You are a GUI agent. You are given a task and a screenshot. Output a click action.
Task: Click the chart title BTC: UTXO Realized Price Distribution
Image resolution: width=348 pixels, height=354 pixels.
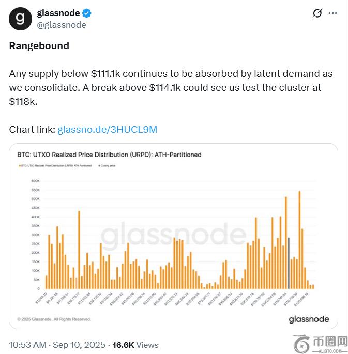109,155
